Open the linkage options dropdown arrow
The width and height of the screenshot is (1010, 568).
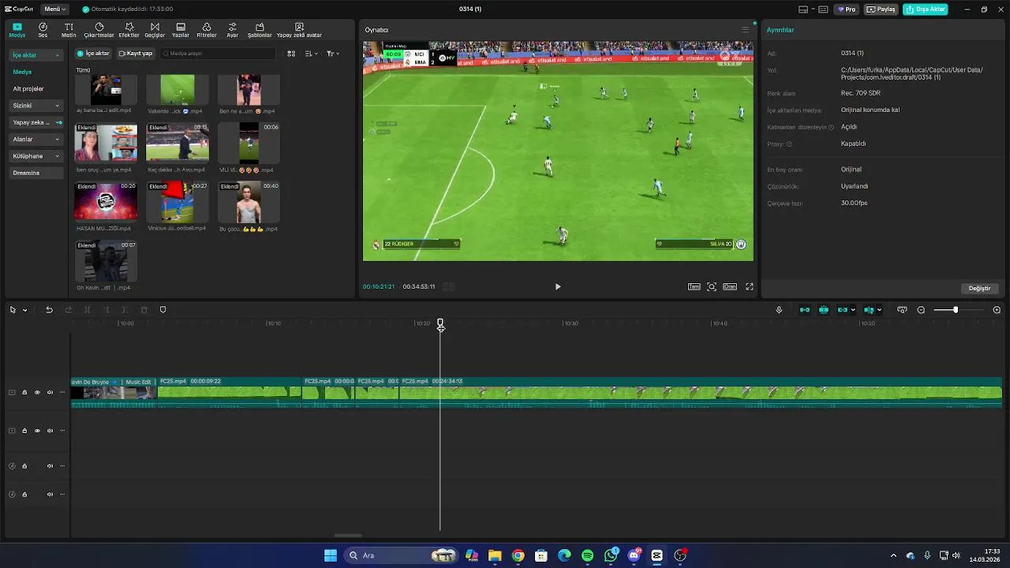pos(853,310)
